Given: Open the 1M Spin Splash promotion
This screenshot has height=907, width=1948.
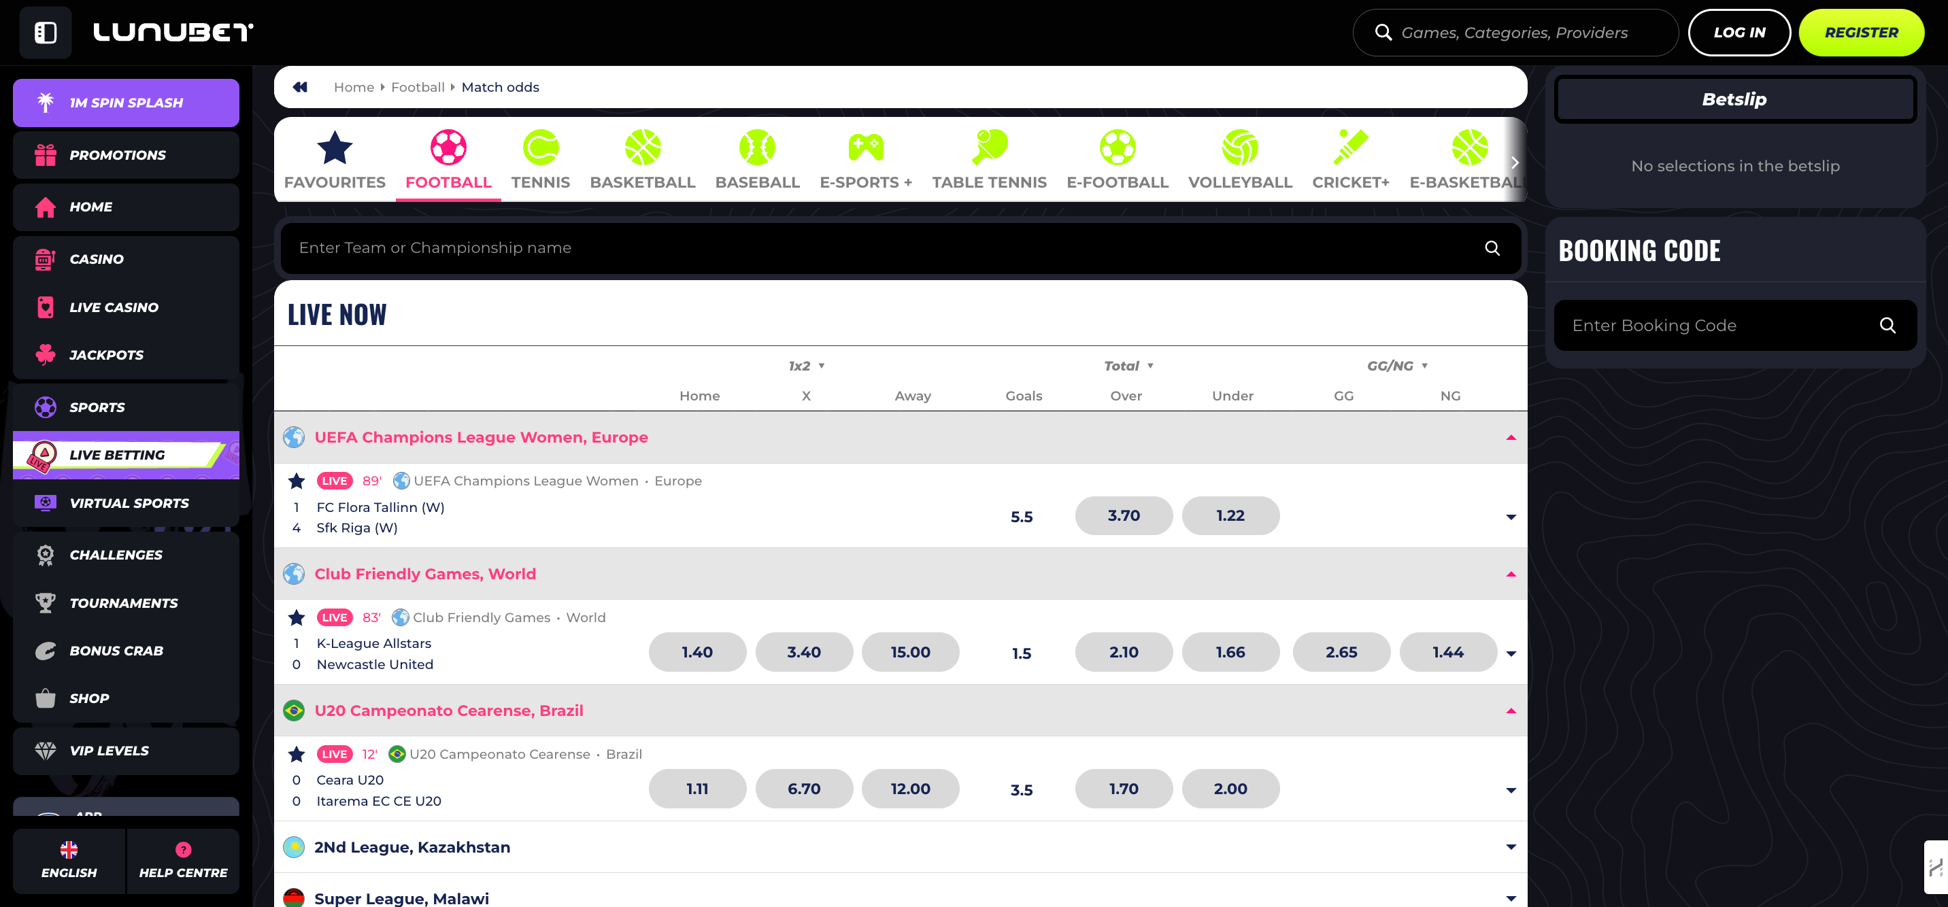Looking at the screenshot, I should pyautogui.click(x=127, y=103).
